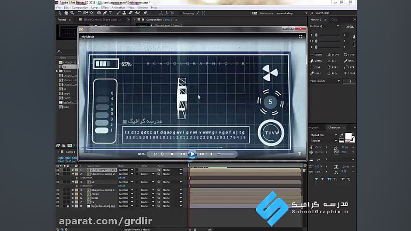Click Reset for layer s1 Transform
Viewport: 411px width, 231px height.
(x=122, y=186)
